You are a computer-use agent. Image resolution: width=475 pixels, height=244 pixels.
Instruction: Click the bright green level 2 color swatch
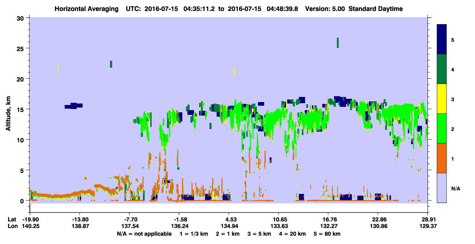tap(442, 128)
